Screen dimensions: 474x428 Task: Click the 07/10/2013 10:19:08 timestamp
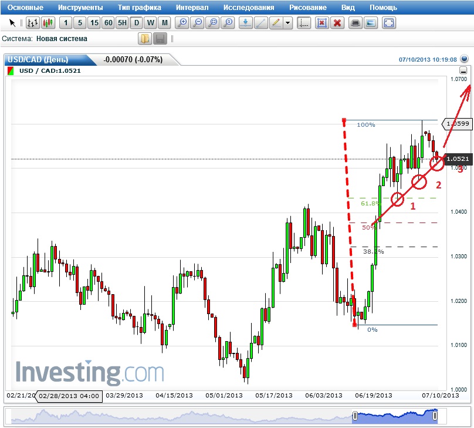coord(428,59)
